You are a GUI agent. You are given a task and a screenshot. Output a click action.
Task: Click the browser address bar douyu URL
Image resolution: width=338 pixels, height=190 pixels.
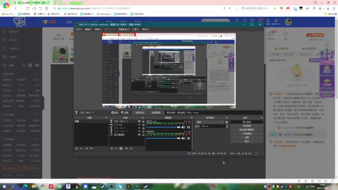point(95,8)
